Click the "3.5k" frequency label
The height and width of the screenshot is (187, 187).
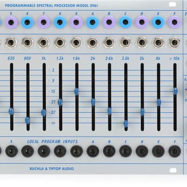click(x=125, y=58)
